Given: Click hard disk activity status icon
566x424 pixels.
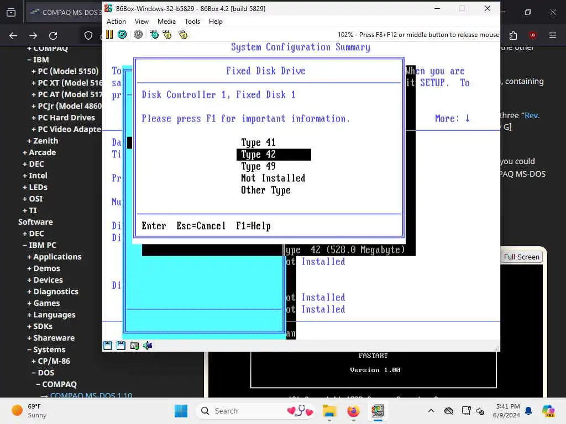Looking at the screenshot, I should click(134, 346).
